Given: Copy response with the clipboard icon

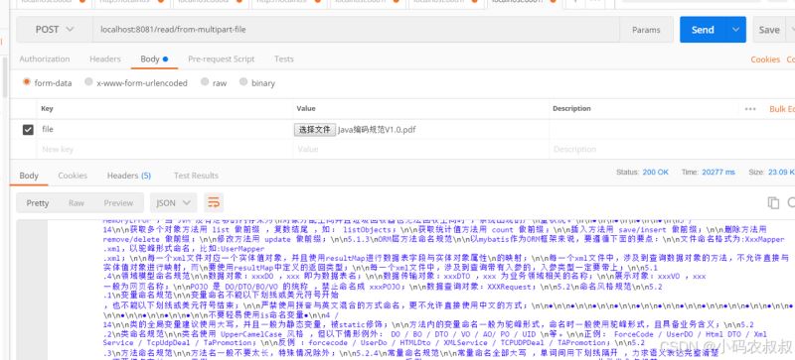Looking at the screenshot, I should (x=773, y=203).
